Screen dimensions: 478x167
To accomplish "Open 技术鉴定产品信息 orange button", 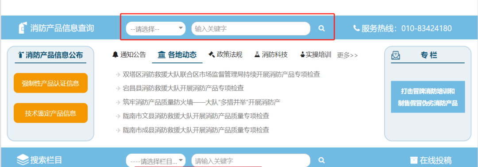I will tap(50, 113).
